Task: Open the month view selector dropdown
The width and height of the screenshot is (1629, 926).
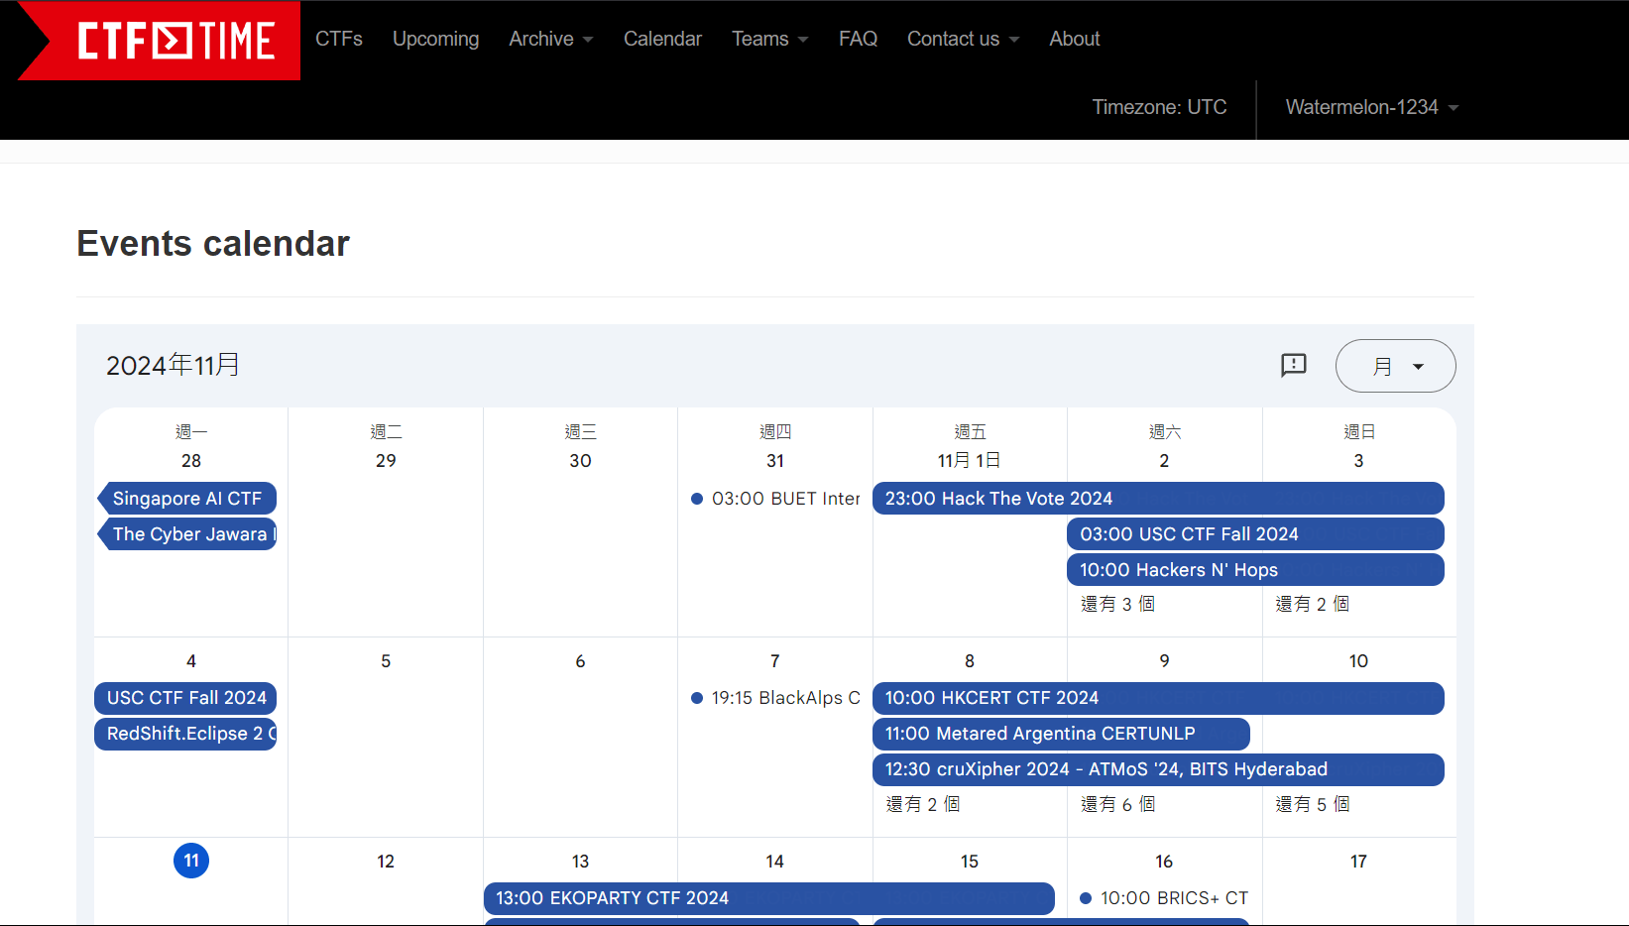Action: click(x=1396, y=366)
